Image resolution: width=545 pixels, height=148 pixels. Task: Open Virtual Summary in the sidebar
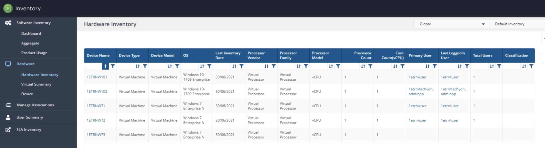tap(36, 84)
